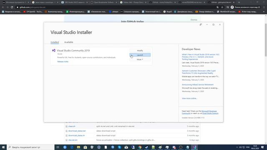
Task: Expand the More dropdown for Visual Studio
Action: click(x=140, y=60)
